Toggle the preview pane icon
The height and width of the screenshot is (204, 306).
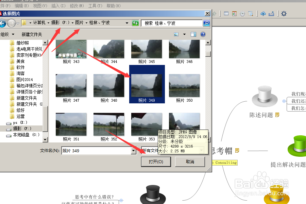(193, 35)
